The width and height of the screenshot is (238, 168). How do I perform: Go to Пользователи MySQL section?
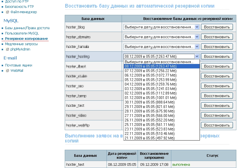click(x=22, y=33)
